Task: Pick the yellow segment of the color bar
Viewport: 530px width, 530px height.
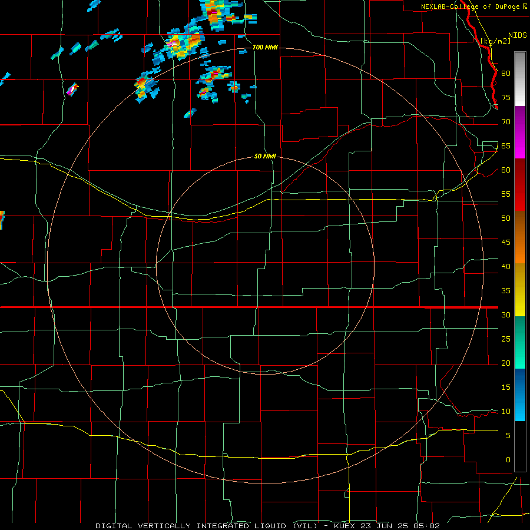Action: [520, 290]
